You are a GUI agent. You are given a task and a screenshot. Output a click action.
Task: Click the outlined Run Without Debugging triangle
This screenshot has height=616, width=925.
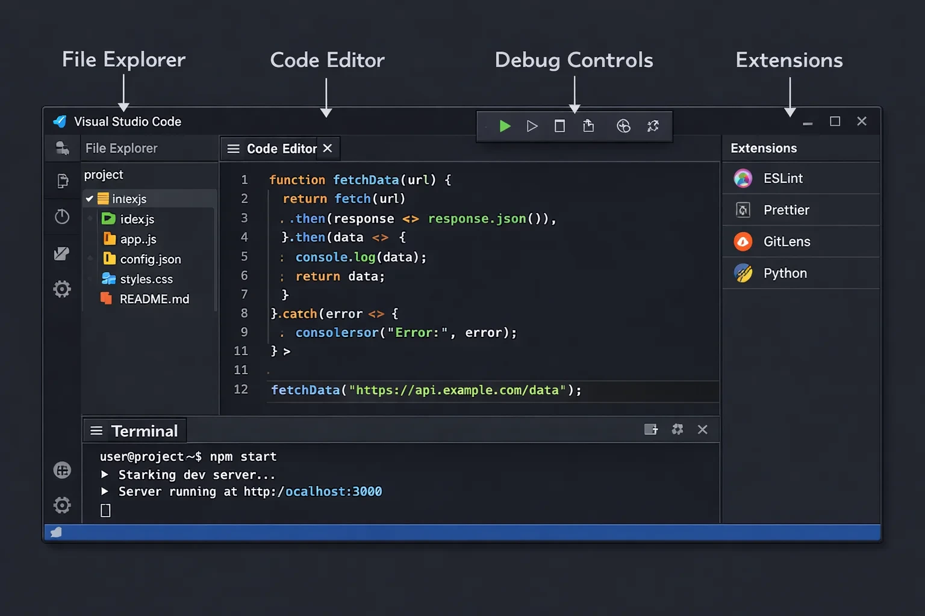tap(532, 126)
